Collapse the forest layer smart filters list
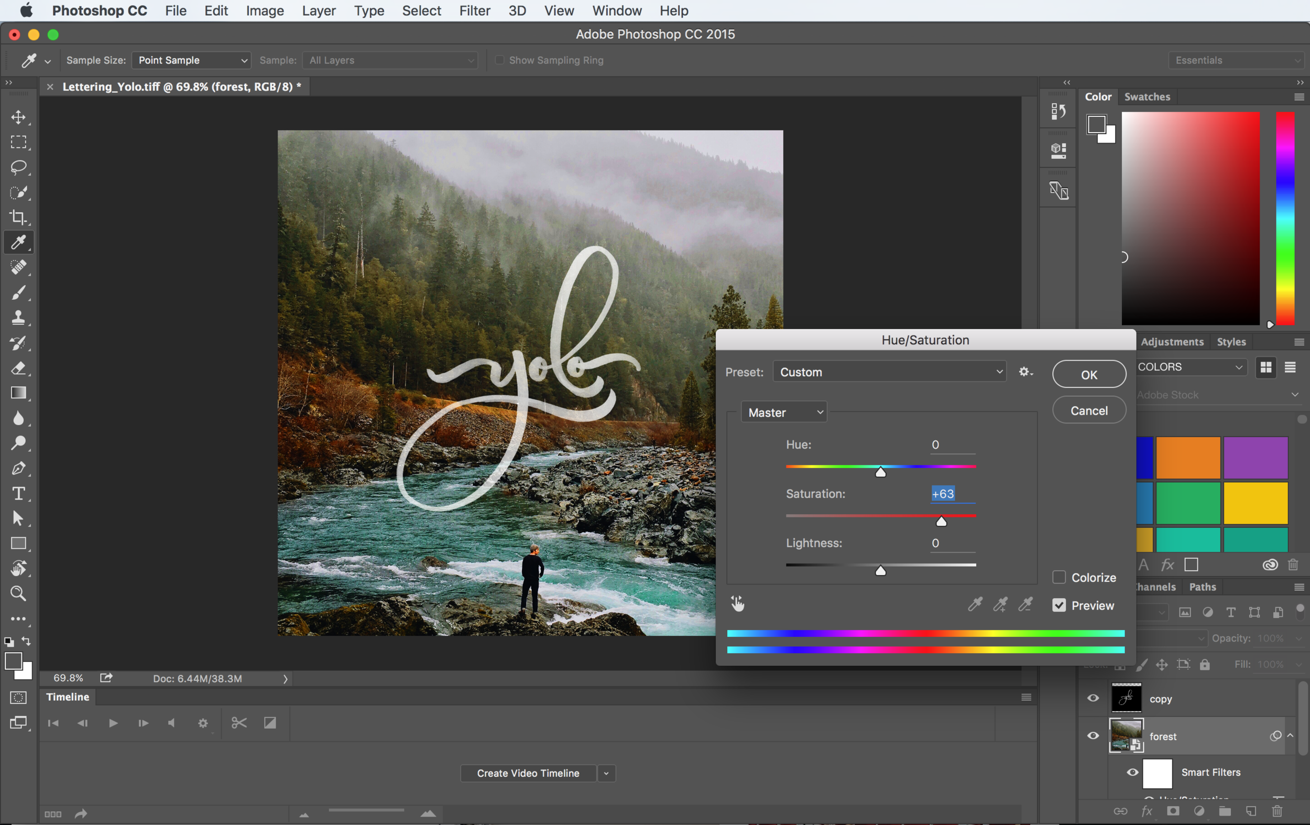 pyautogui.click(x=1291, y=735)
